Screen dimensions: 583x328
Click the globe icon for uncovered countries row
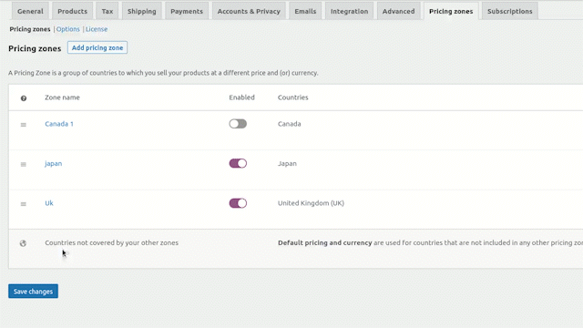(x=23, y=243)
